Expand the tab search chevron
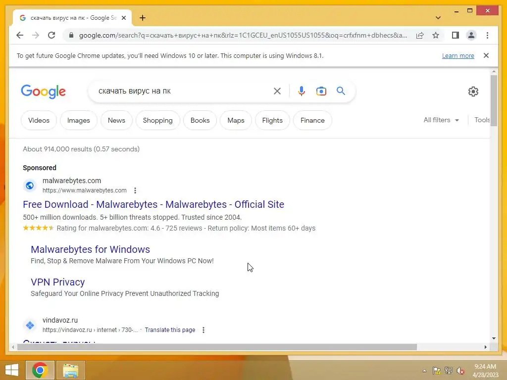This screenshot has height=380, width=507. click(438, 18)
